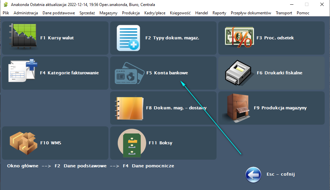
Task: Open F8 Dokum. mag. - dostawy label
Action: [176, 108]
